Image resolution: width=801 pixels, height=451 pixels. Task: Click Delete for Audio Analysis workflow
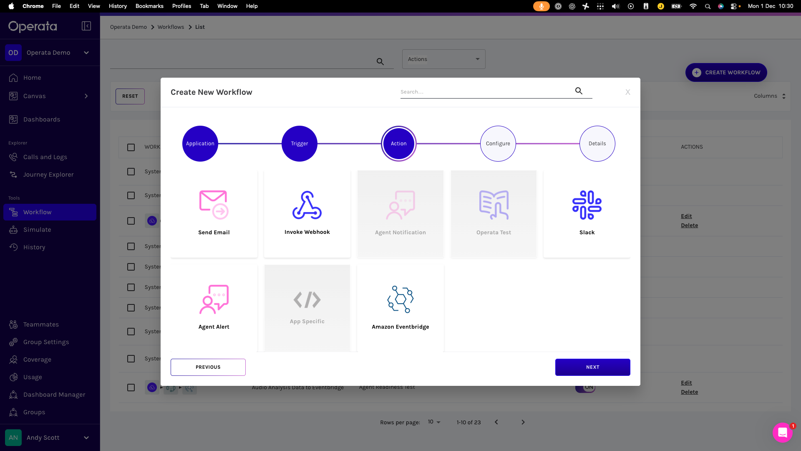click(690, 392)
